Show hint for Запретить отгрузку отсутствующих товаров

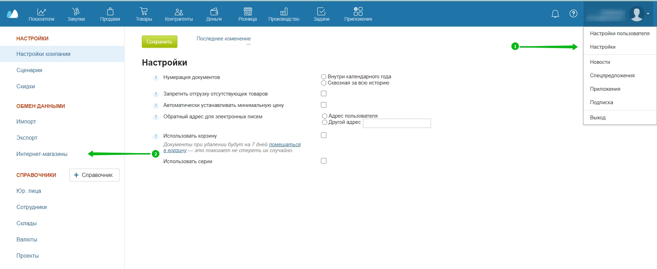[x=156, y=94]
